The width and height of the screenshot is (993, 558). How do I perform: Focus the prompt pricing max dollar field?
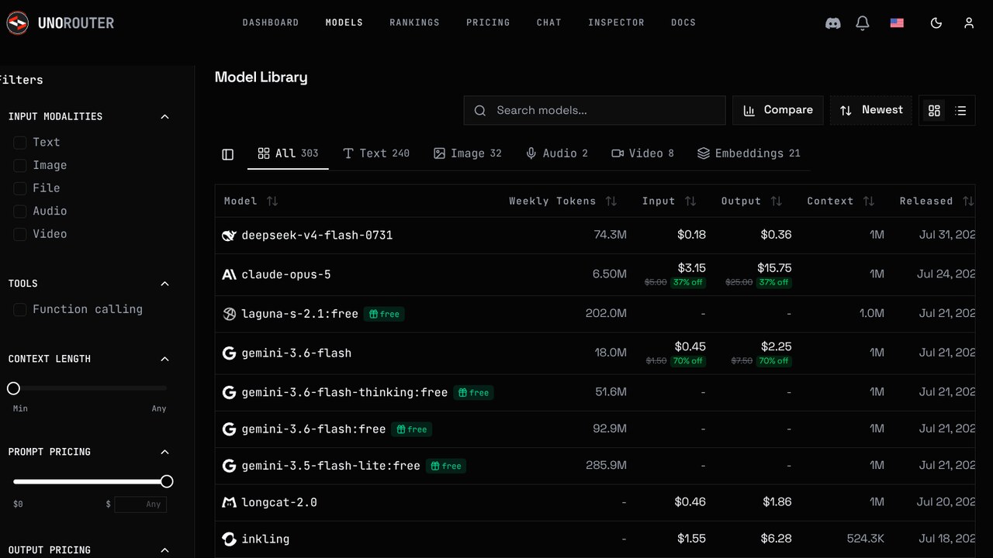click(x=140, y=505)
